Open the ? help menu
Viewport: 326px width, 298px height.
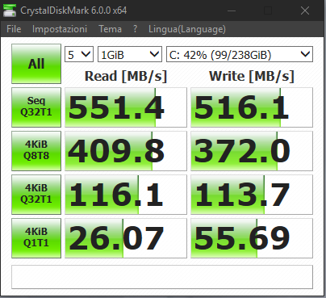point(135,29)
